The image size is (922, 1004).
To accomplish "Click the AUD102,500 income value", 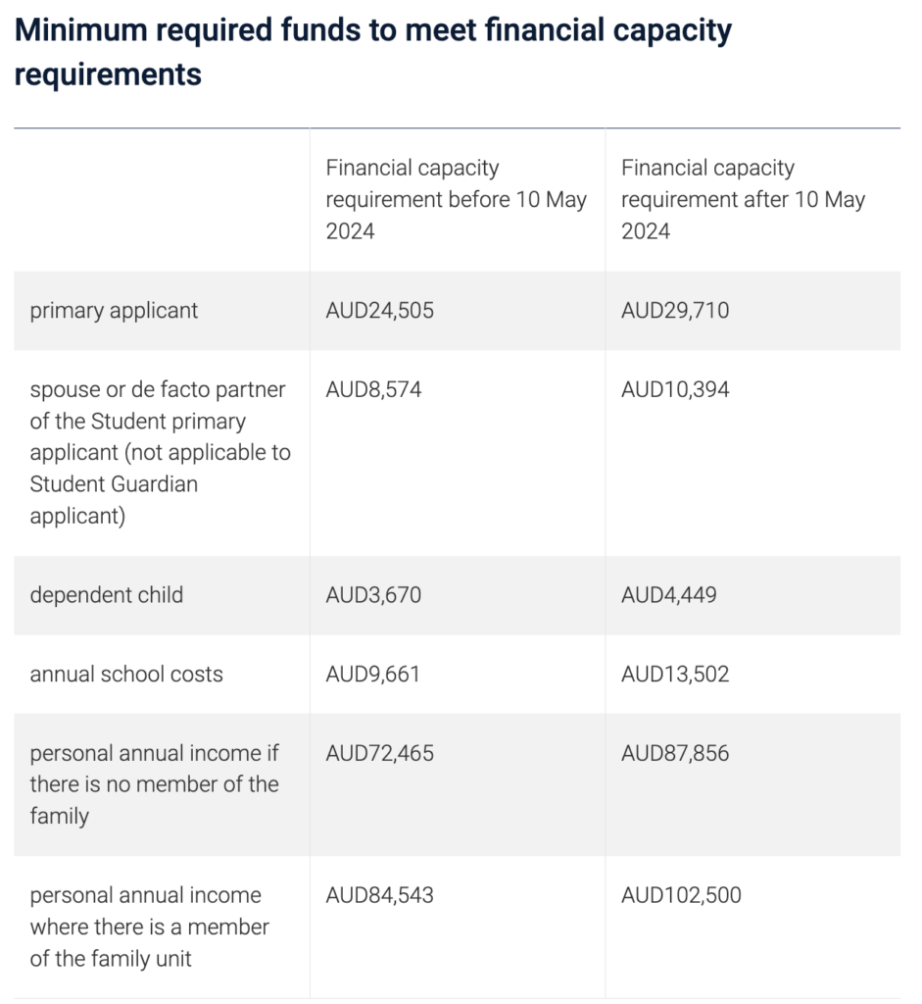I will coord(681,895).
